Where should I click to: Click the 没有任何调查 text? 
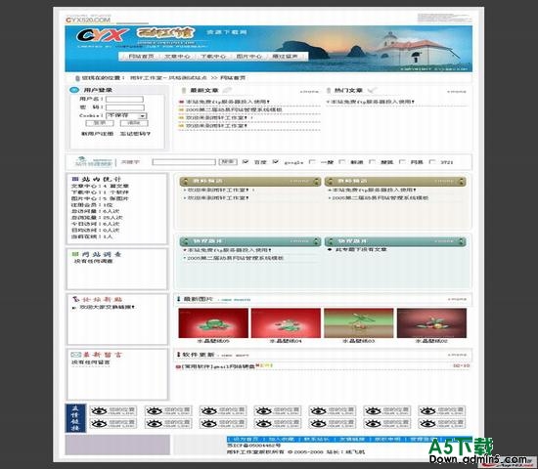pos(93,261)
